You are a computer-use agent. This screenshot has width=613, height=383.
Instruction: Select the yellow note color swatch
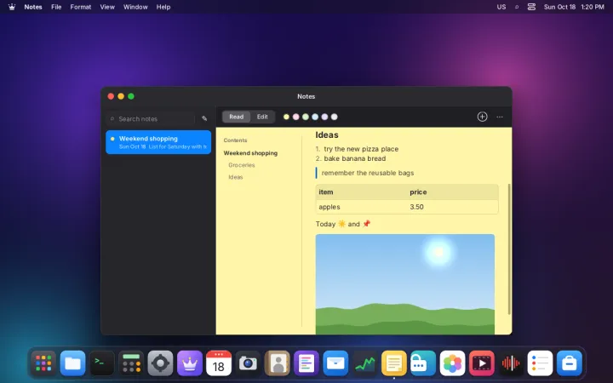click(286, 117)
